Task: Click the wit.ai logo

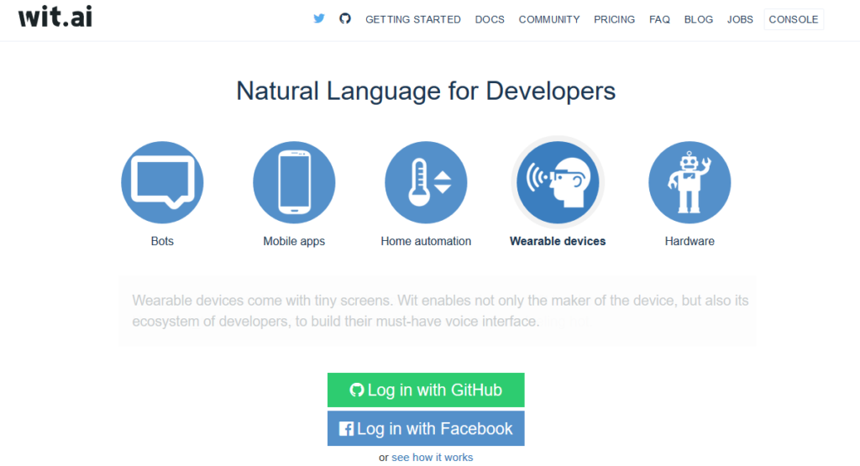Action: [x=55, y=17]
